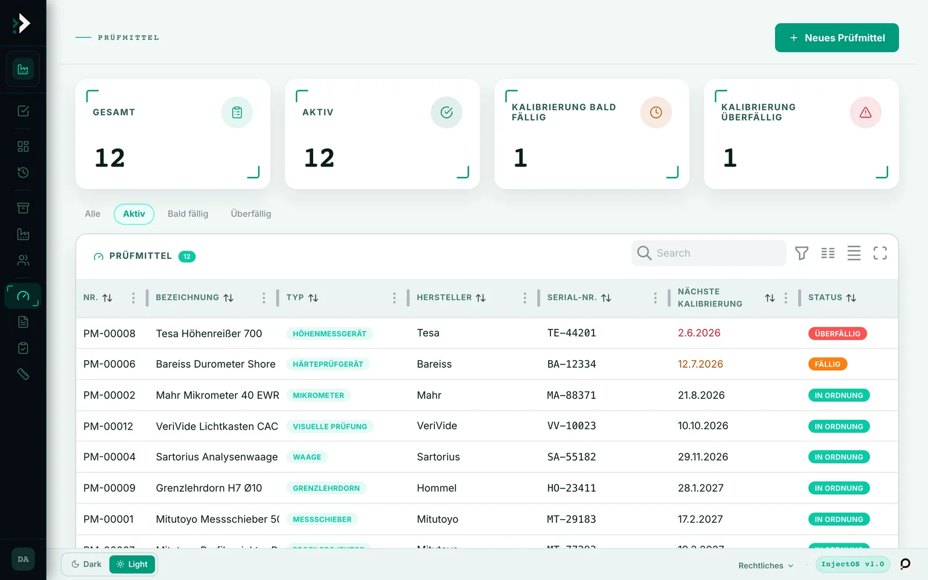This screenshot has width=928, height=580.
Task: Open the dashboard grid icon in sidebar
Action: pos(23,146)
